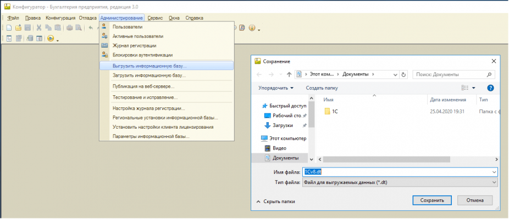
Task: Click the search magnifier in save dialog
Action: coord(489,74)
